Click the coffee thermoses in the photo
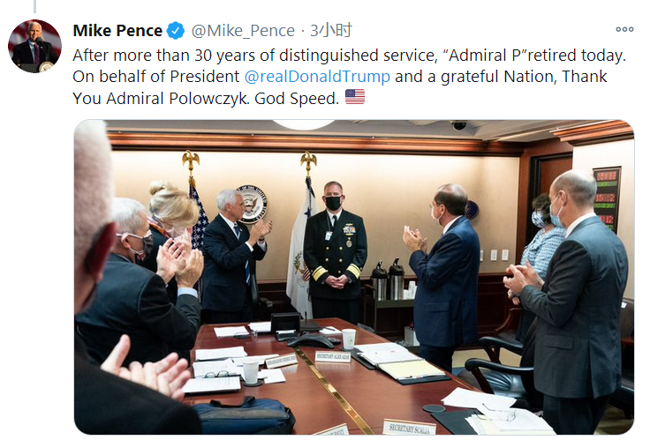650x440 pixels. pos(387,280)
